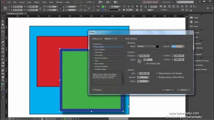214x120 pixels.
Task: Enable the Inner Glow effect checkbox
Action: [x=94, y=55]
